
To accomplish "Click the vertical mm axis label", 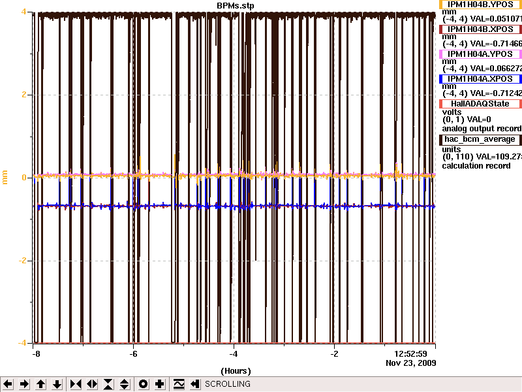I will coord(5,177).
